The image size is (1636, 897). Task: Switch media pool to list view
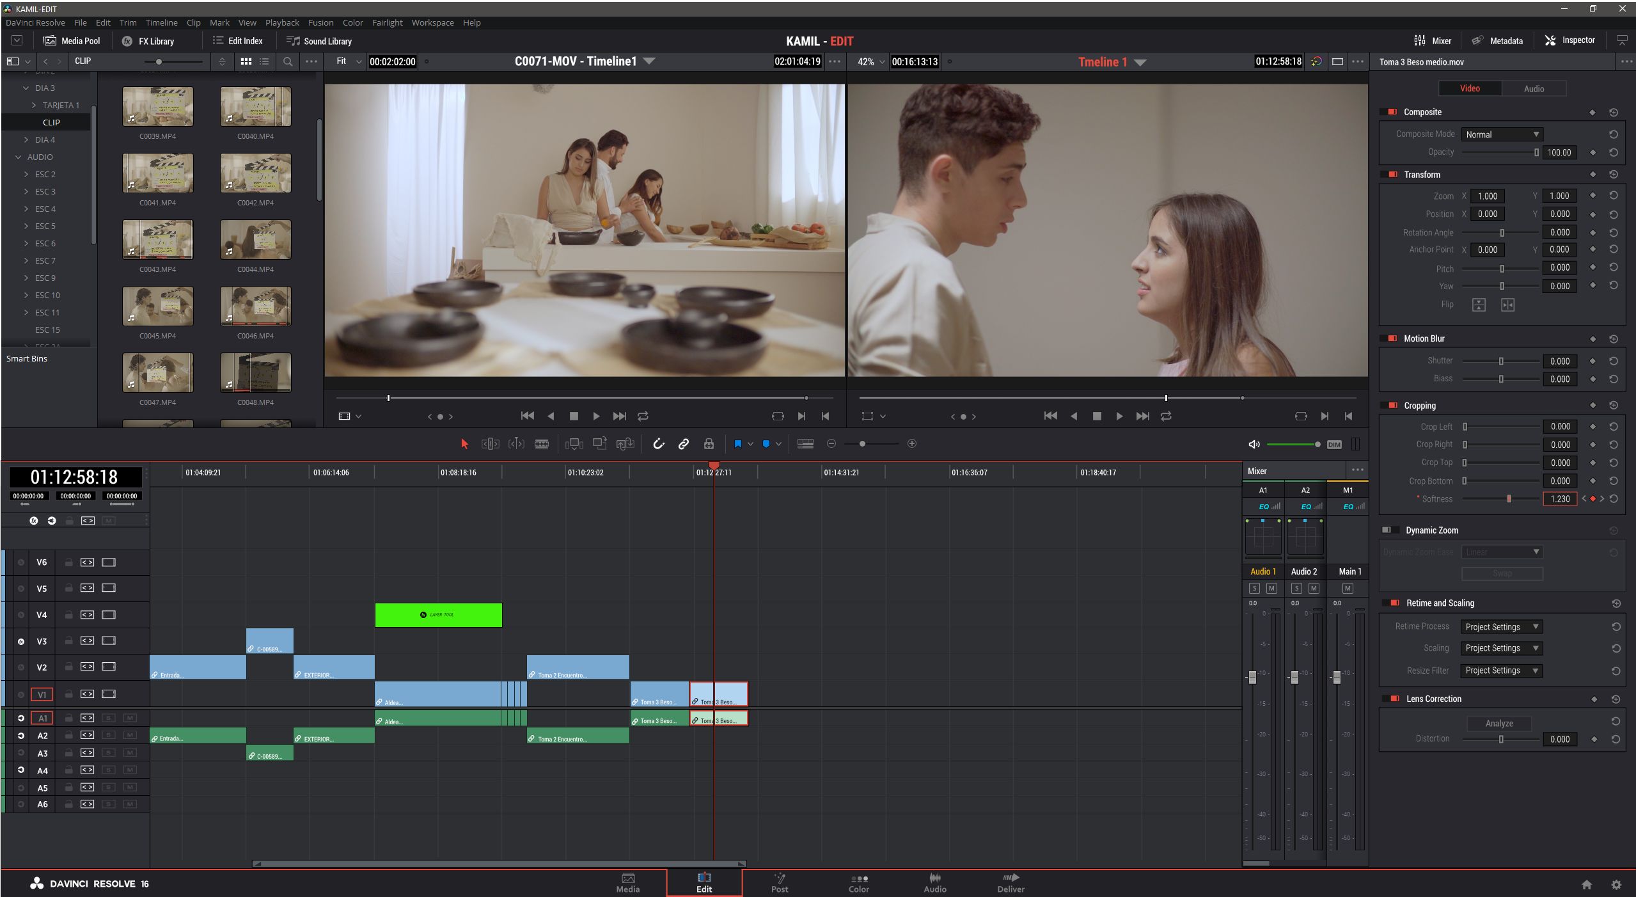tap(264, 61)
